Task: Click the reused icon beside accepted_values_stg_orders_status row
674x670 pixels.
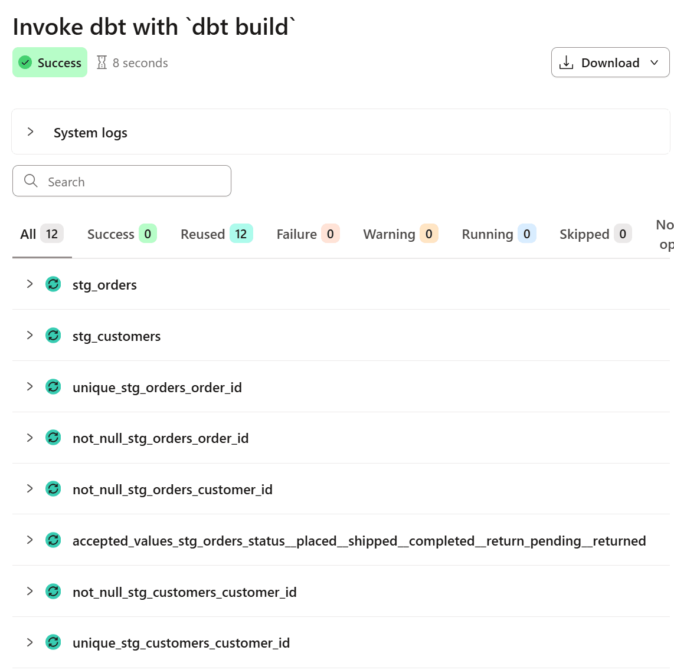Action: pyautogui.click(x=53, y=540)
